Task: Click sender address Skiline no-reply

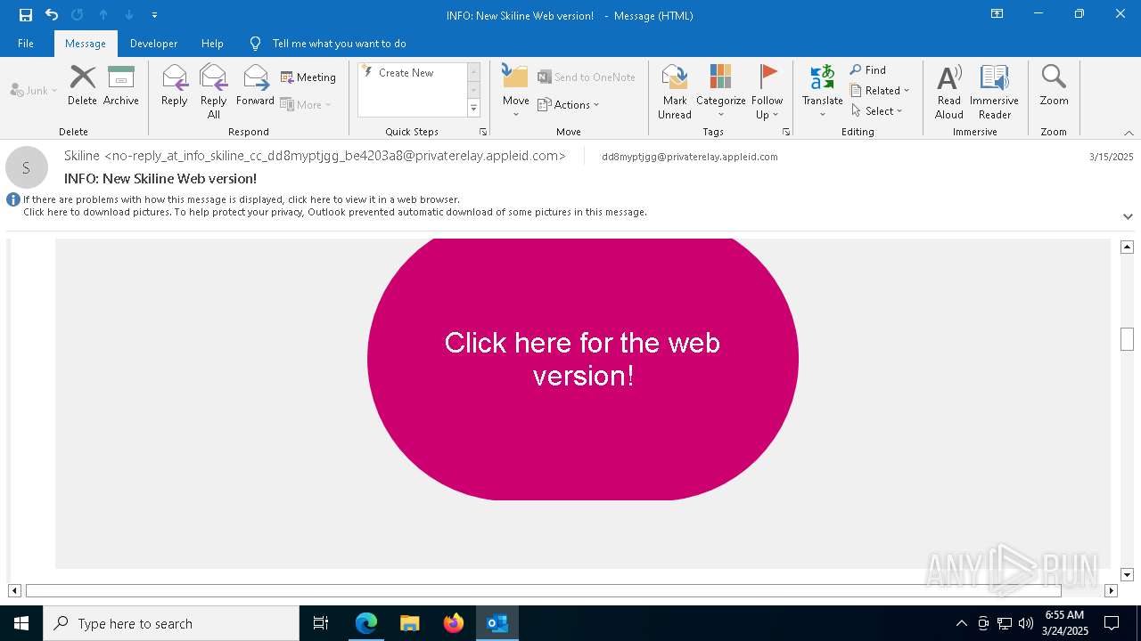Action: (315, 156)
